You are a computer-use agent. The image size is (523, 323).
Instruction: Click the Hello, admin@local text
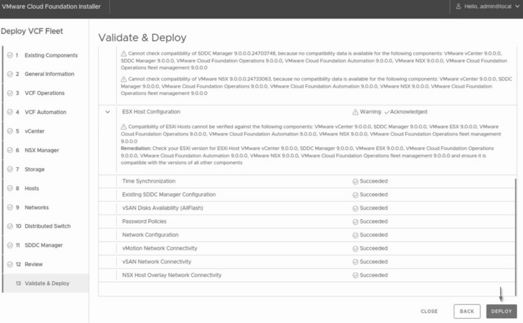click(x=488, y=6)
